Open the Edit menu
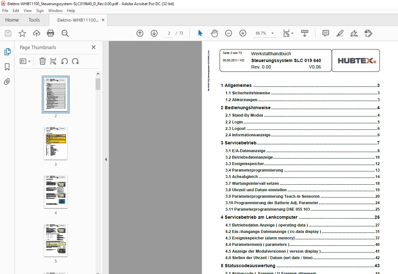 (x=16, y=11)
